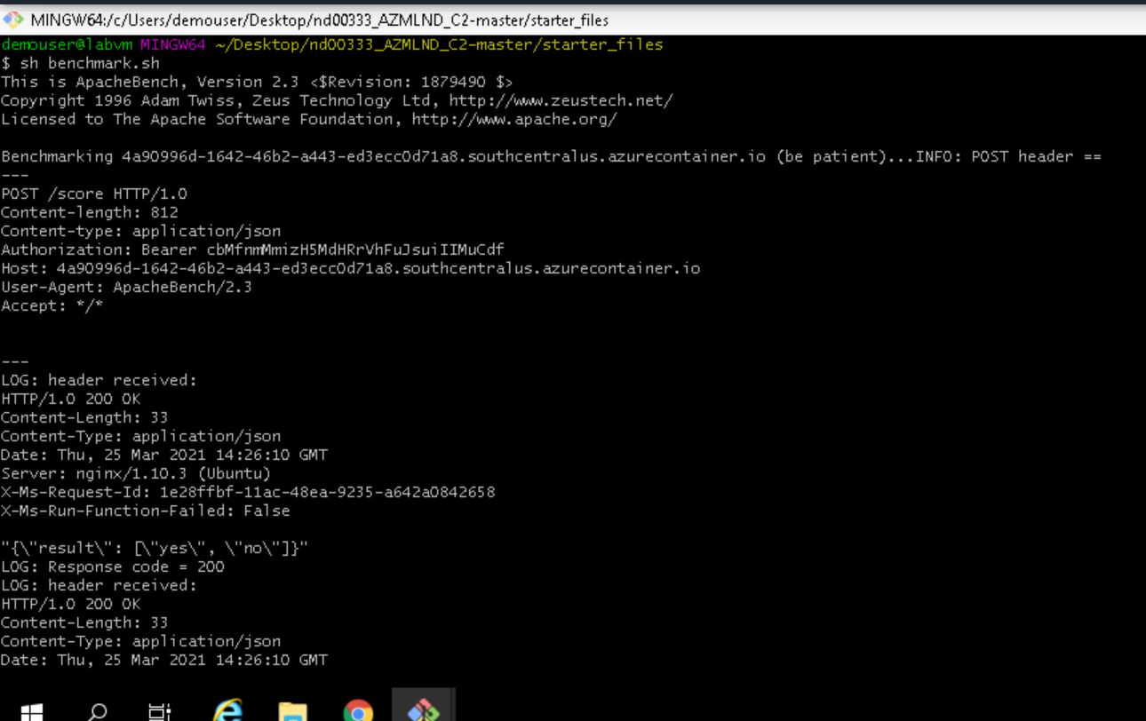
Task: Click the 'Content-Length: 33' line under the first 'LOG: header received:'
Action: click(84, 417)
